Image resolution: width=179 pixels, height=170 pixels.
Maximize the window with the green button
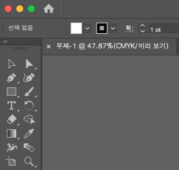click(31, 9)
